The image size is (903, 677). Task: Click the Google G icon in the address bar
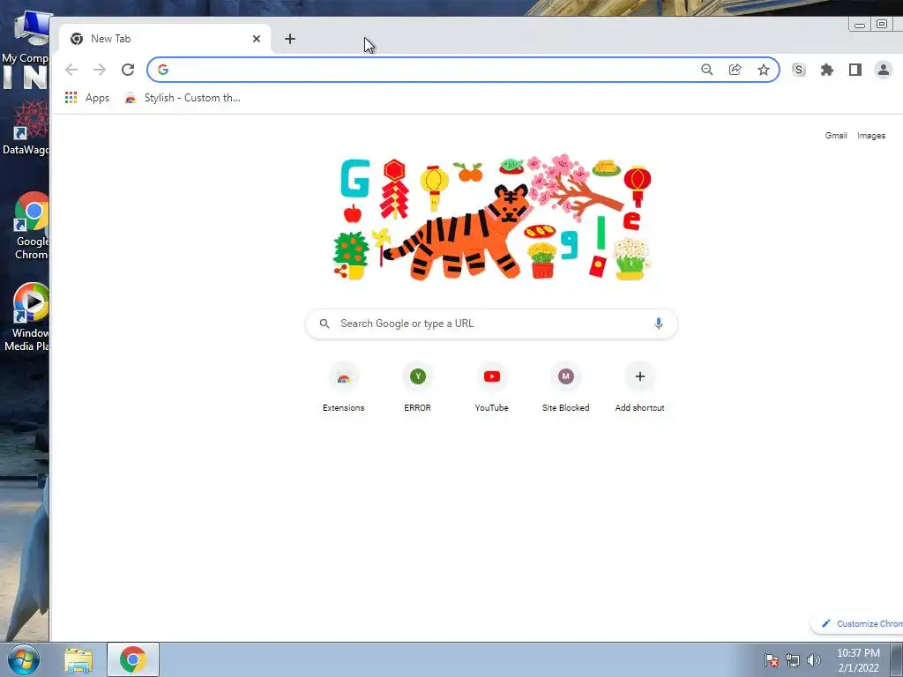(x=163, y=70)
